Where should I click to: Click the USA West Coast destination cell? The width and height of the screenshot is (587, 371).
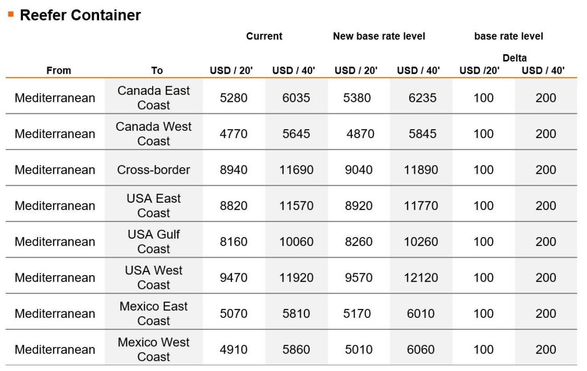click(x=154, y=277)
